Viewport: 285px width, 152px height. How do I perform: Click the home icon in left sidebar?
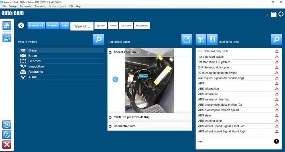click(7, 26)
